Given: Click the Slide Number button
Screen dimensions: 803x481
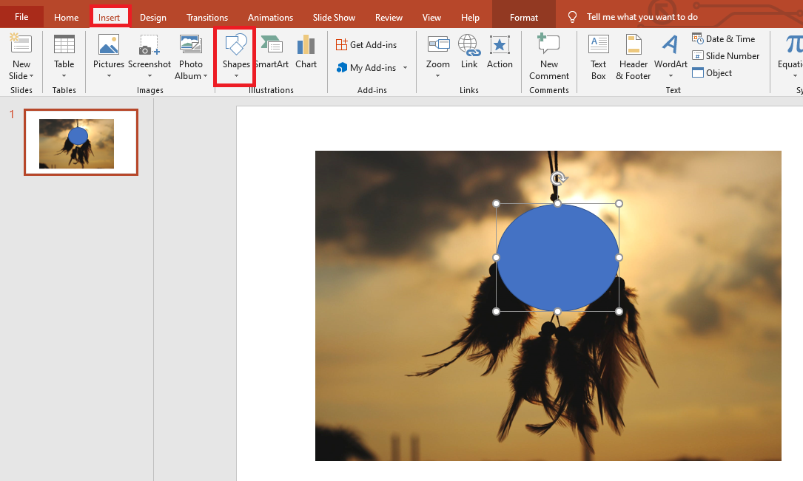Looking at the screenshot, I should coord(726,56).
